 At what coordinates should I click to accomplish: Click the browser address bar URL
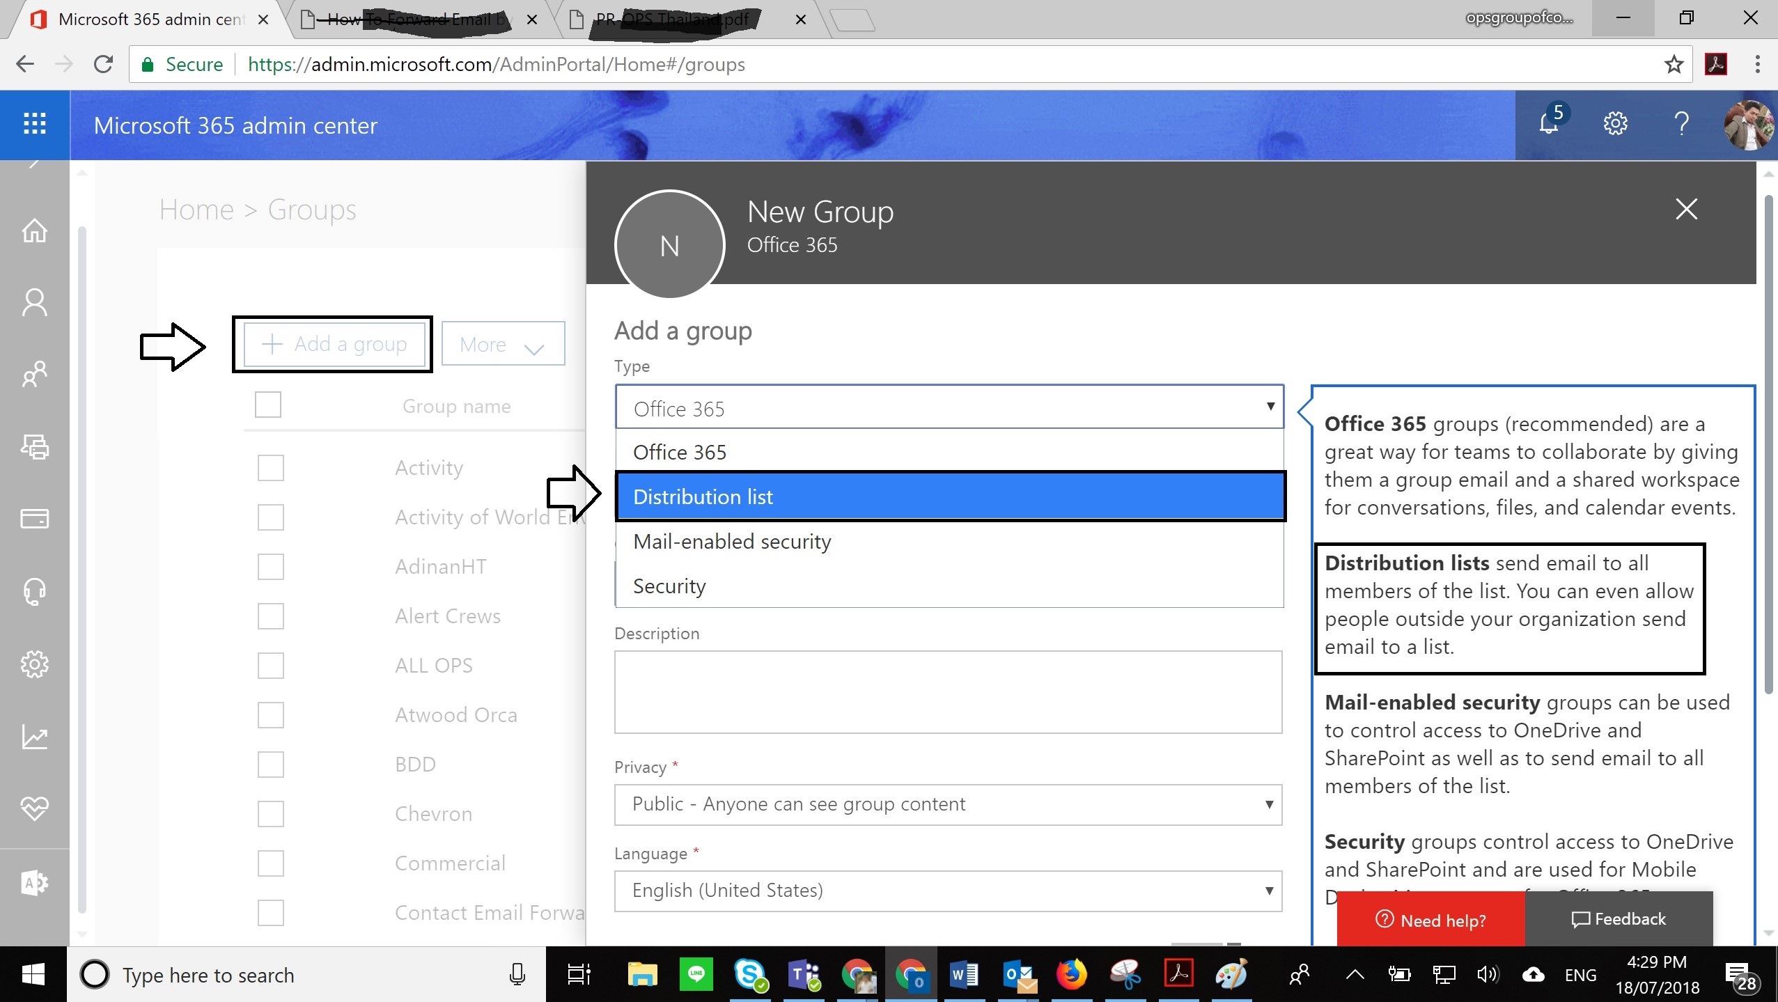coord(496,64)
